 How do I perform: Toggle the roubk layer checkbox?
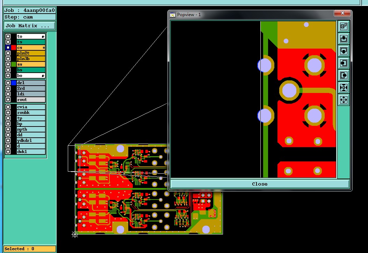[8, 113]
